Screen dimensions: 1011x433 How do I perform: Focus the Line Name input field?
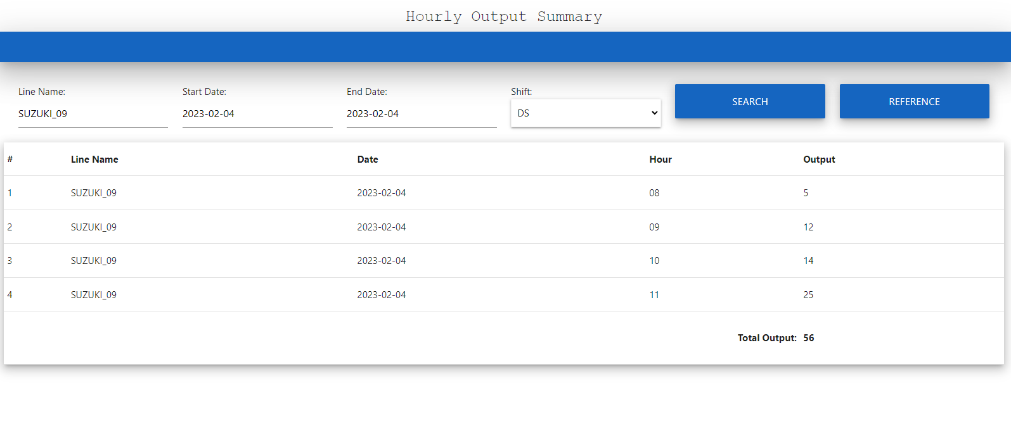93,114
